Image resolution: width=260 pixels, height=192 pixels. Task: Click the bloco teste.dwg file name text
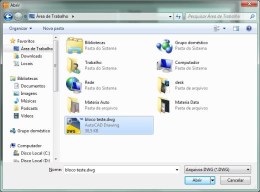click(99, 119)
